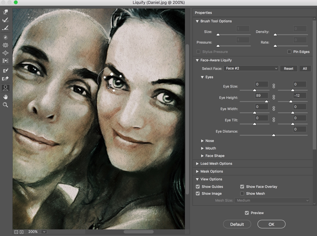
Task: Toggle the Eye Height link icon
Action: pos(274,97)
